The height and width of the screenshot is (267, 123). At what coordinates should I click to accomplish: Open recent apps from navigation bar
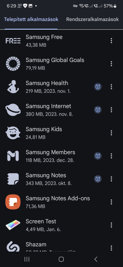point(27,259)
